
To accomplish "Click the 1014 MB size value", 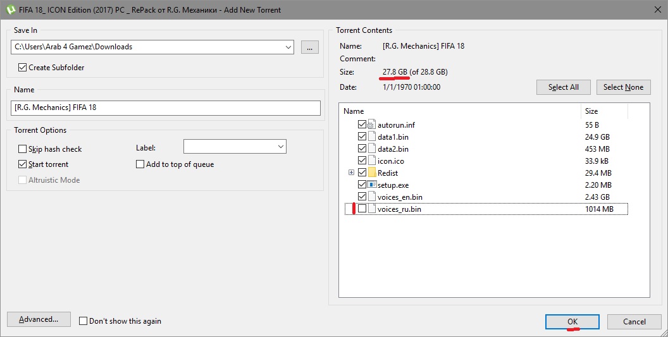I will 599,209.
